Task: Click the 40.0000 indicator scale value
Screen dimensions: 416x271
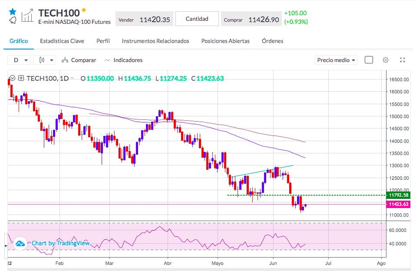Action: point(397,243)
